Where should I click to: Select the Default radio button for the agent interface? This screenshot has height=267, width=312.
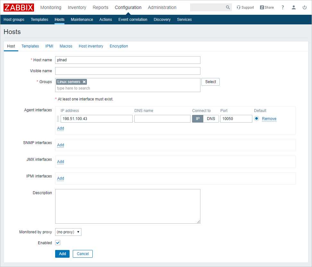[x=256, y=118]
